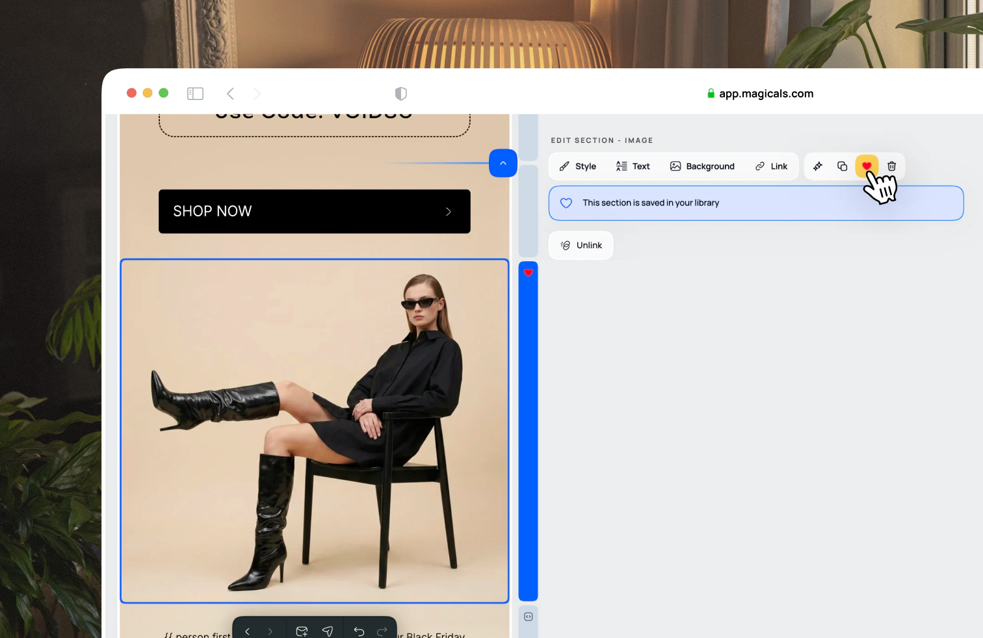Open the Style tab
This screenshot has height=638, width=983.
point(577,166)
